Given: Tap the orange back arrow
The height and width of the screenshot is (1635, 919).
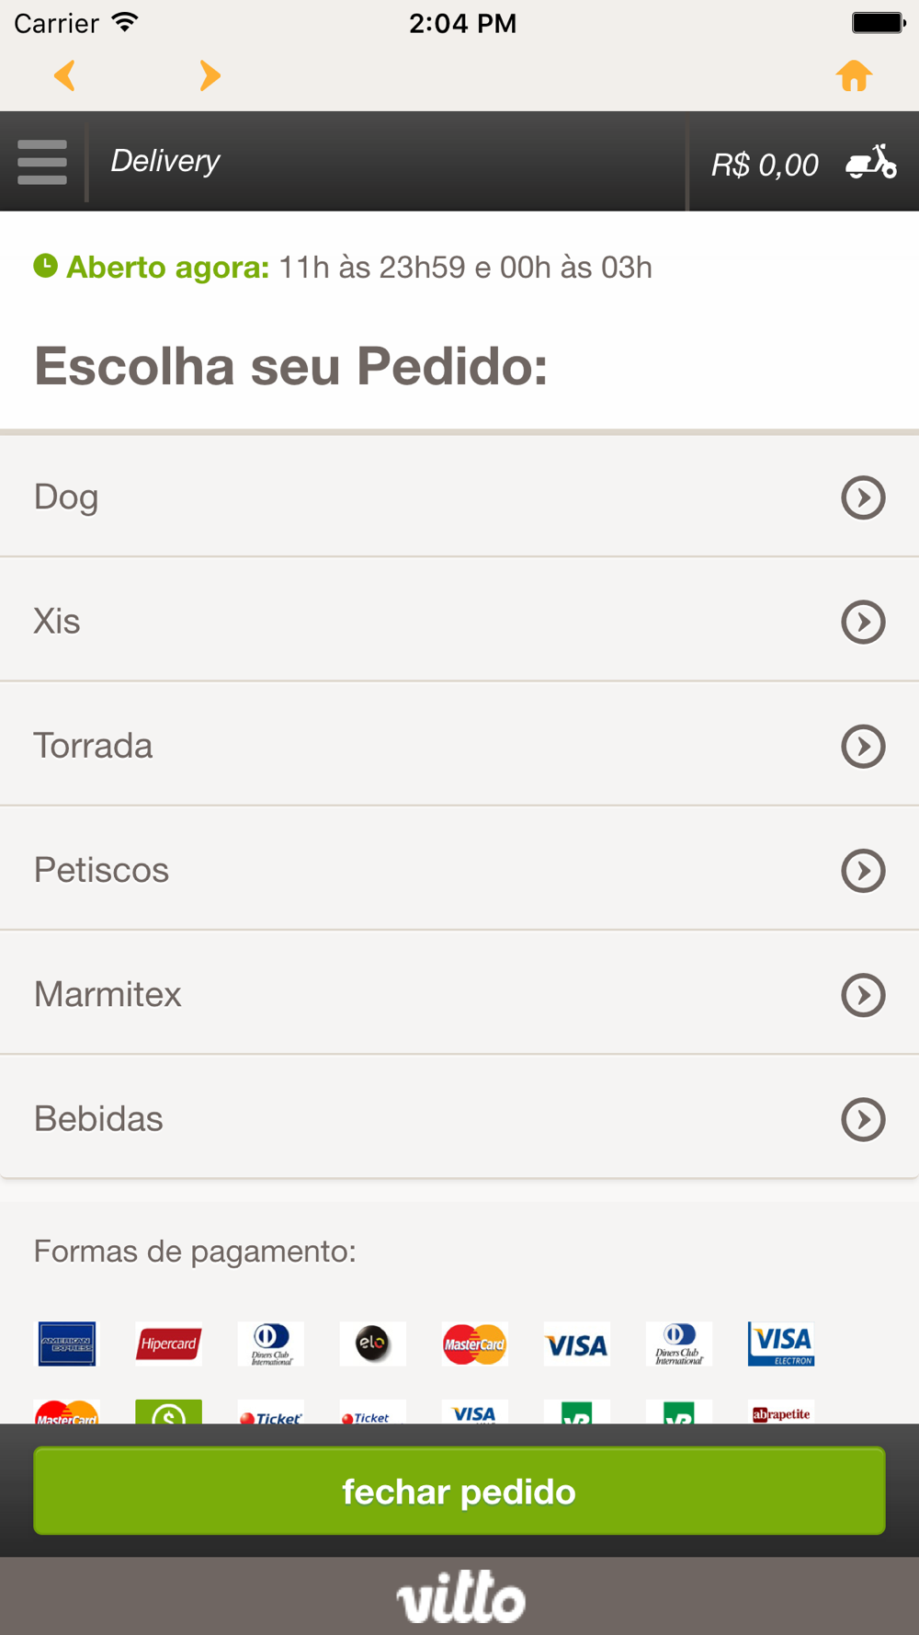Looking at the screenshot, I should pyautogui.click(x=64, y=75).
